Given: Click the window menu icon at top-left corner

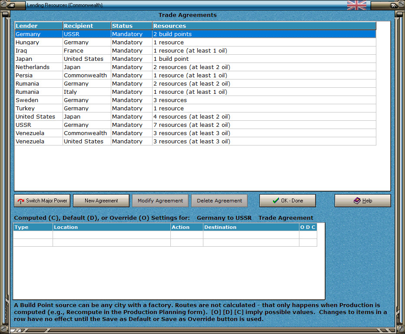Looking at the screenshot, I should (x=12, y=5).
